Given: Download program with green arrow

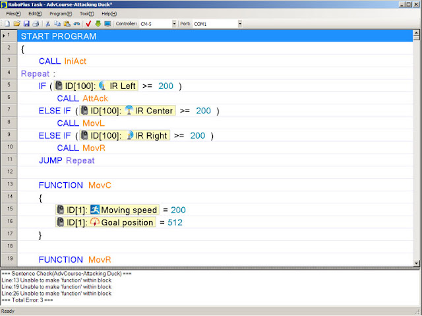Looking at the screenshot, I should pos(98,24).
